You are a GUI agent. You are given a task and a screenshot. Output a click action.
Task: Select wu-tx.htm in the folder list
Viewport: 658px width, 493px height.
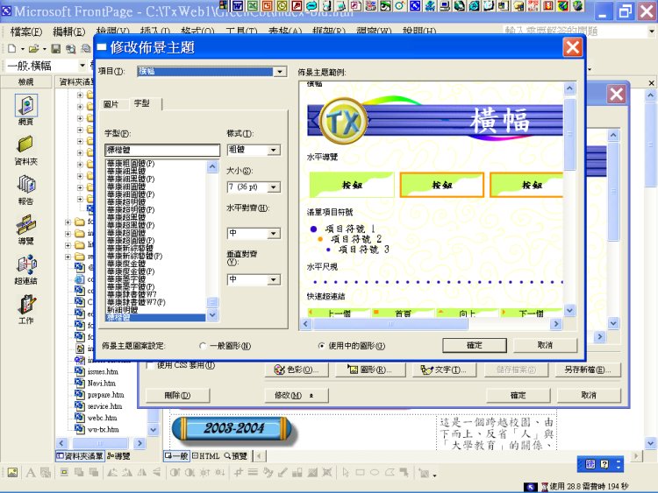(x=104, y=429)
